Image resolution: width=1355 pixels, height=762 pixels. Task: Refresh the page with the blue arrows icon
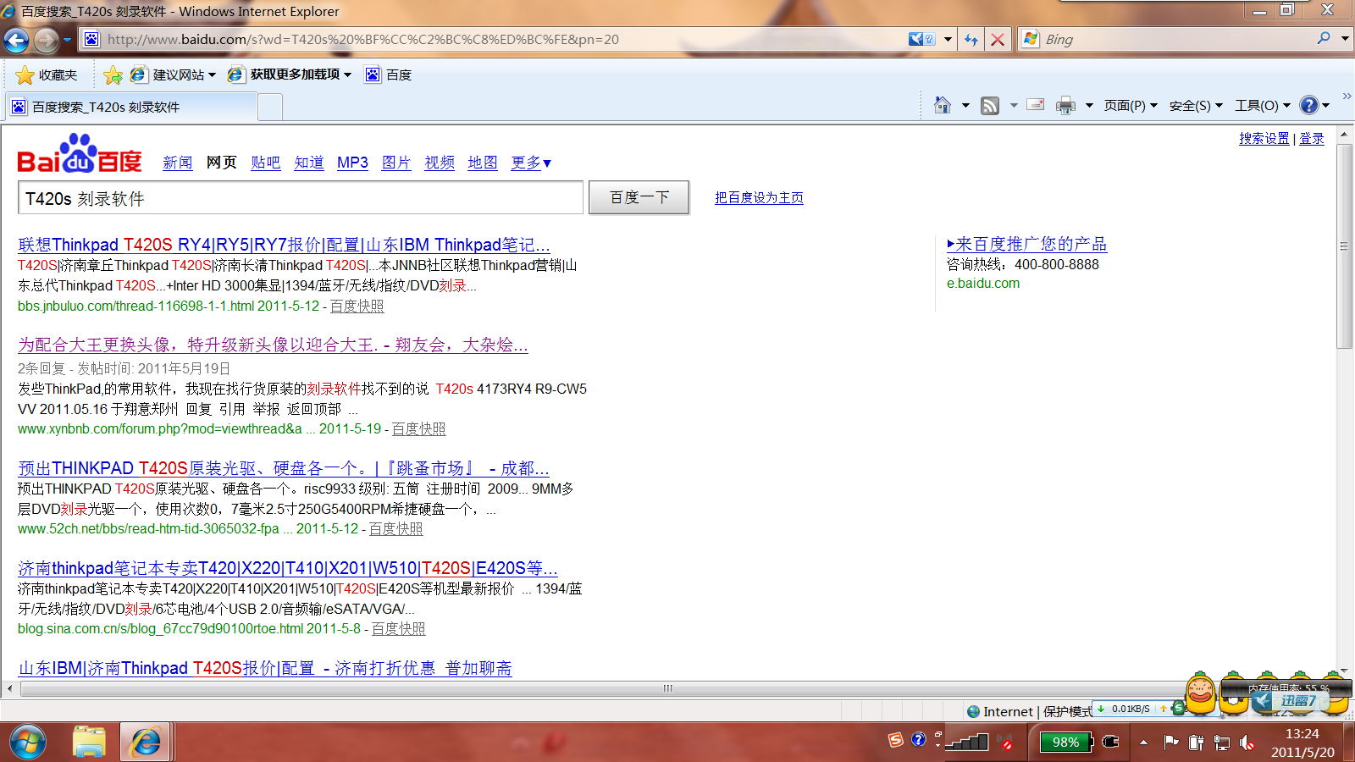pos(971,39)
